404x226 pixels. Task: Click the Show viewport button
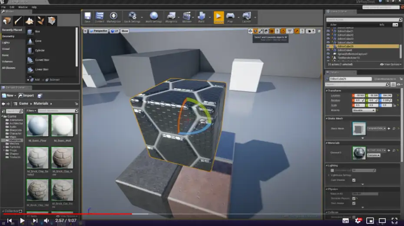pyautogui.click(x=125, y=31)
